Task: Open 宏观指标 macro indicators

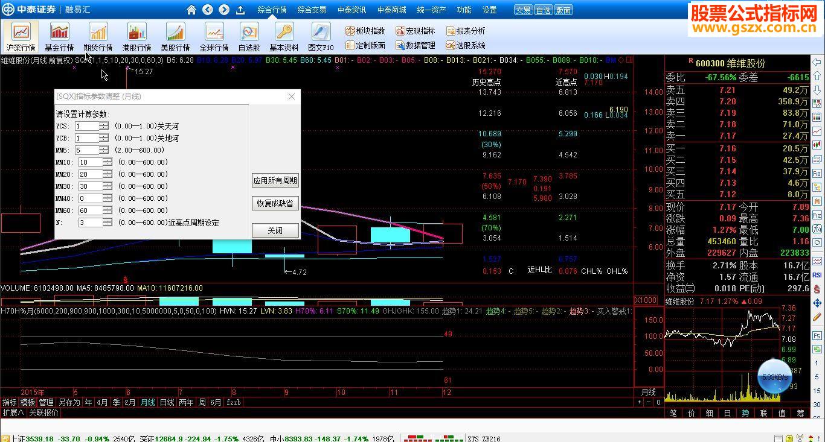Action: pyautogui.click(x=415, y=31)
